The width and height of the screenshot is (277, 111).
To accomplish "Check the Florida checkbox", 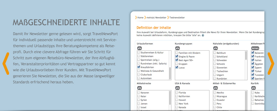I will 177,93.
